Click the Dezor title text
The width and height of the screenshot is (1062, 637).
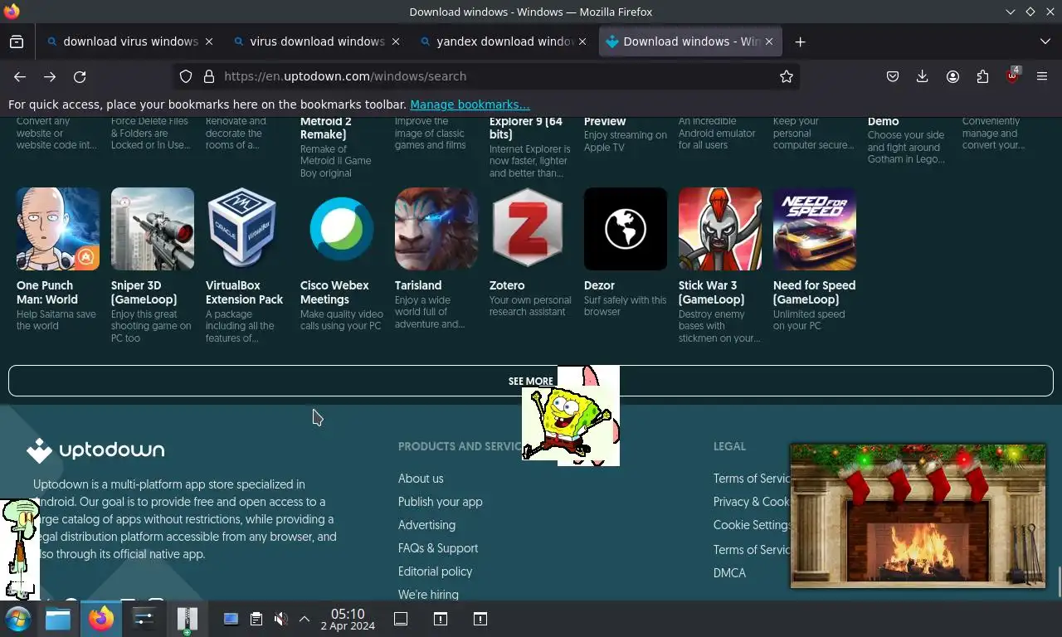click(x=599, y=285)
